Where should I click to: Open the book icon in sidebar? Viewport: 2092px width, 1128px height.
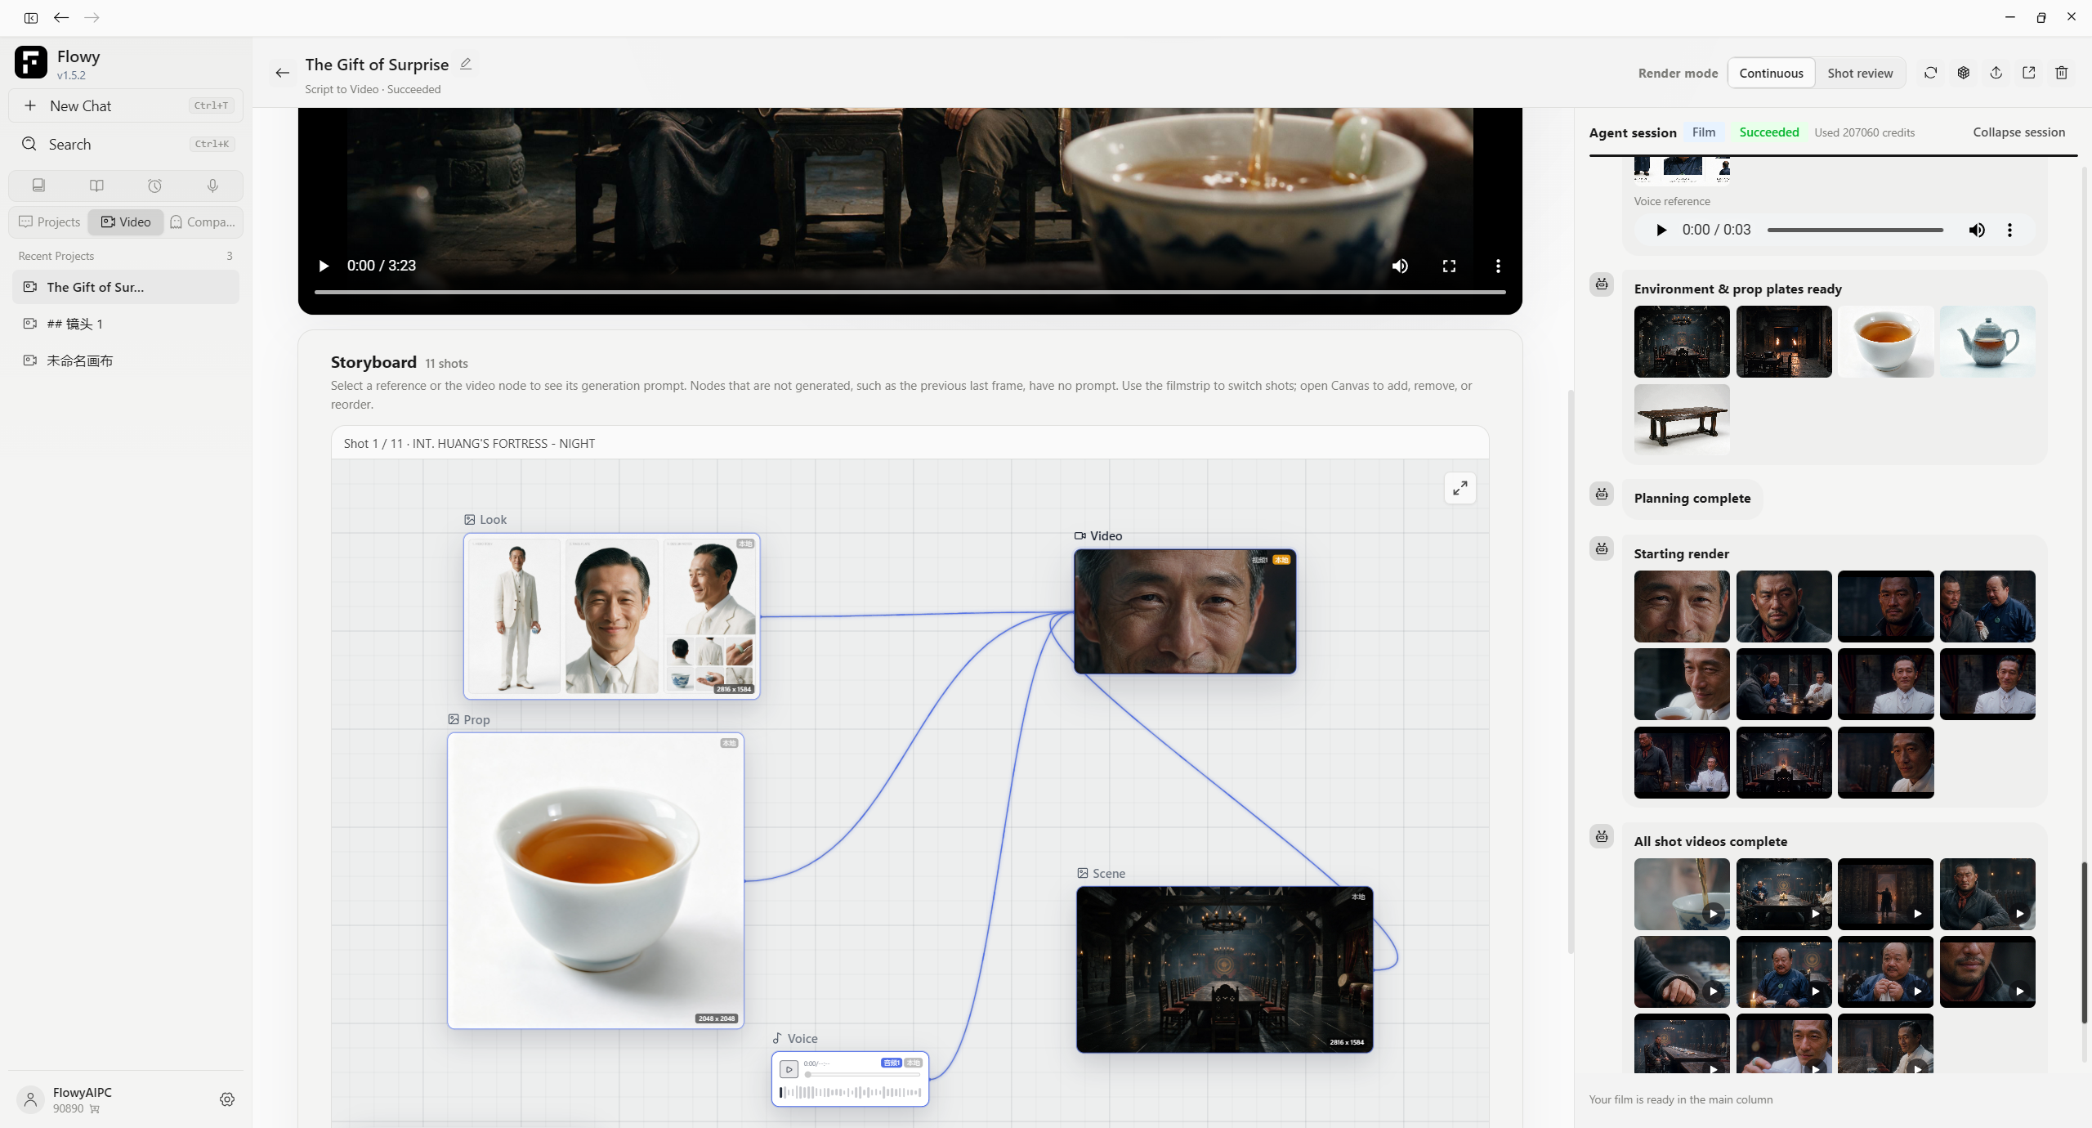[96, 186]
